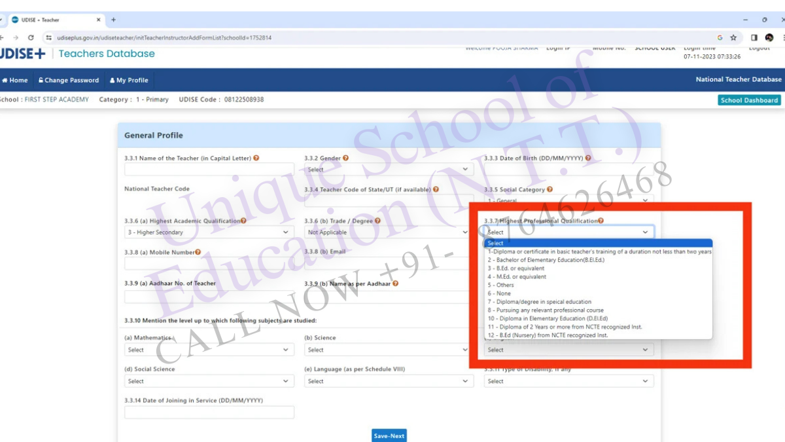Click the Mobile Number input field
Screen dimensions: 785x442
209,263
